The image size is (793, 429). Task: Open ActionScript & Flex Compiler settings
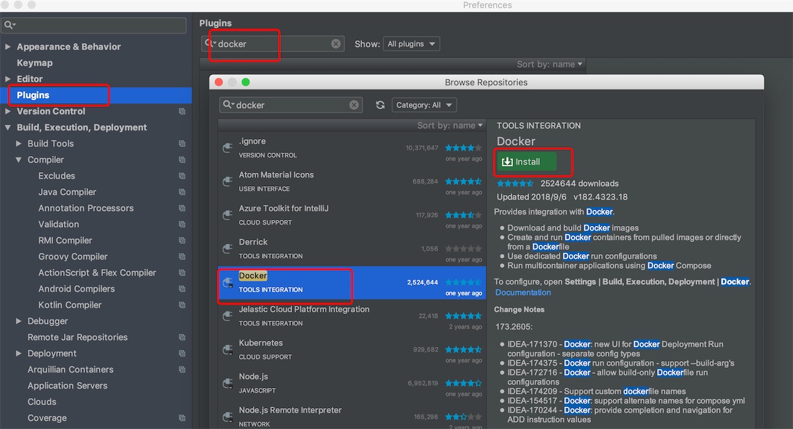tap(96, 273)
